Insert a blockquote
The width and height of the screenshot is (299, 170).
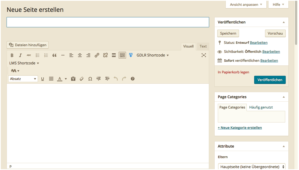(54, 55)
